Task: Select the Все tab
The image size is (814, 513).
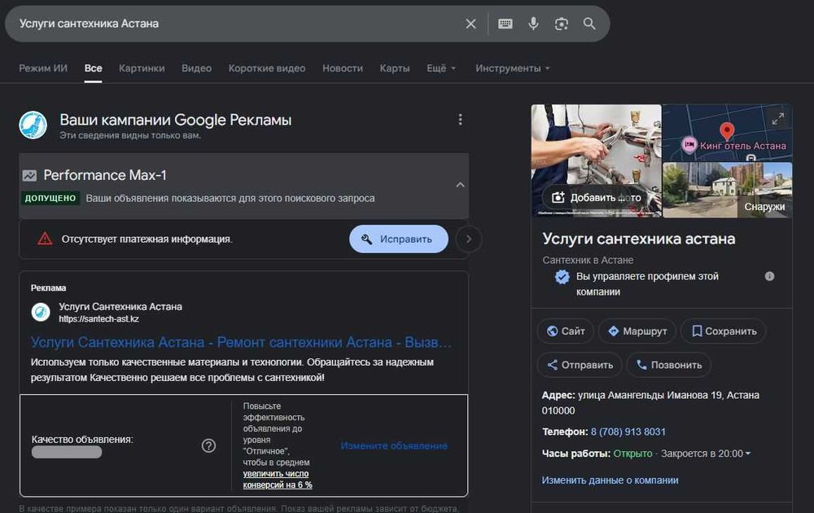Action: point(94,68)
